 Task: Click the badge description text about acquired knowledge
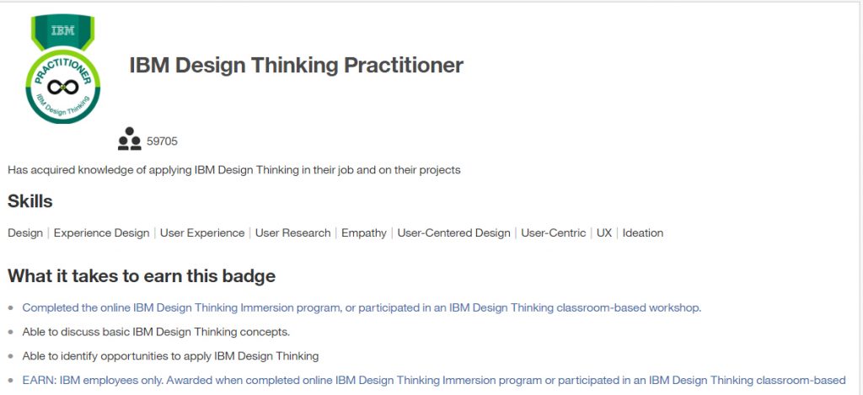pos(234,170)
